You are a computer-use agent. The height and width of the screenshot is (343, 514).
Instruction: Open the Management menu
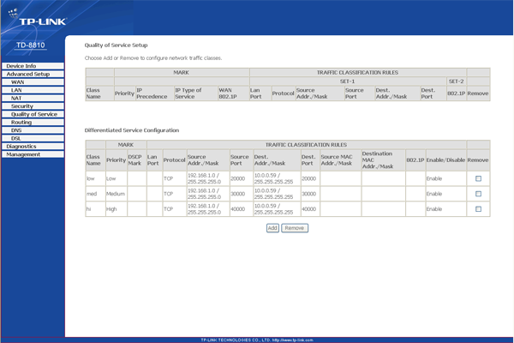(x=33, y=154)
